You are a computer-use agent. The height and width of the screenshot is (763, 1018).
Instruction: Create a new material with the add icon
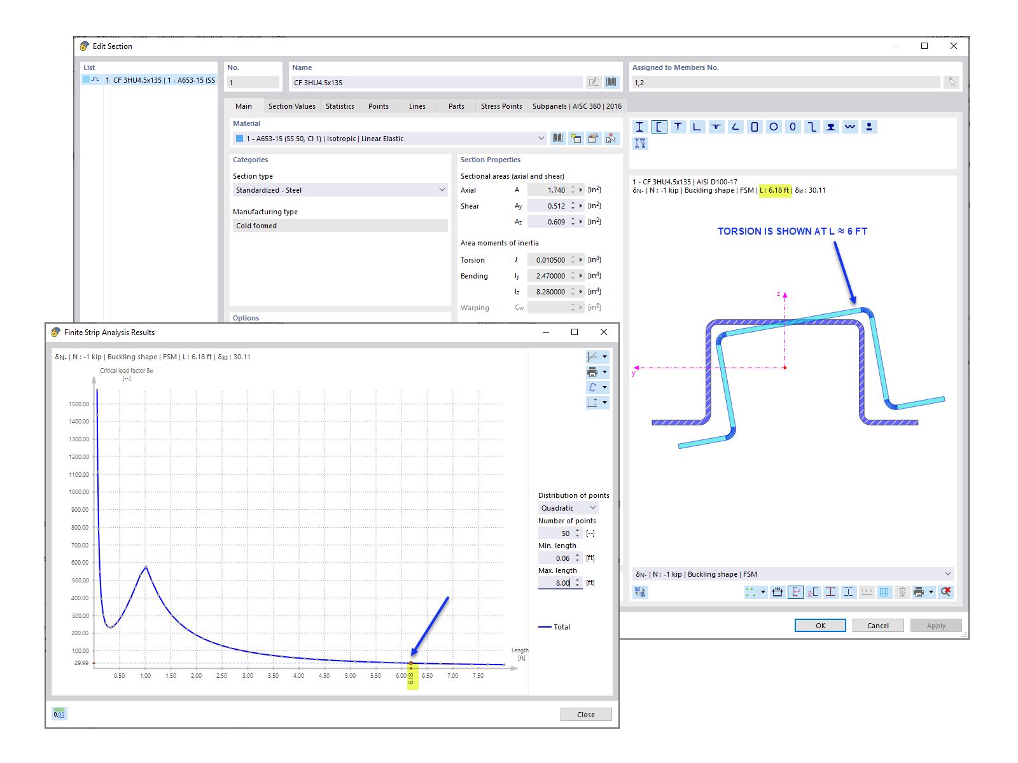(576, 138)
